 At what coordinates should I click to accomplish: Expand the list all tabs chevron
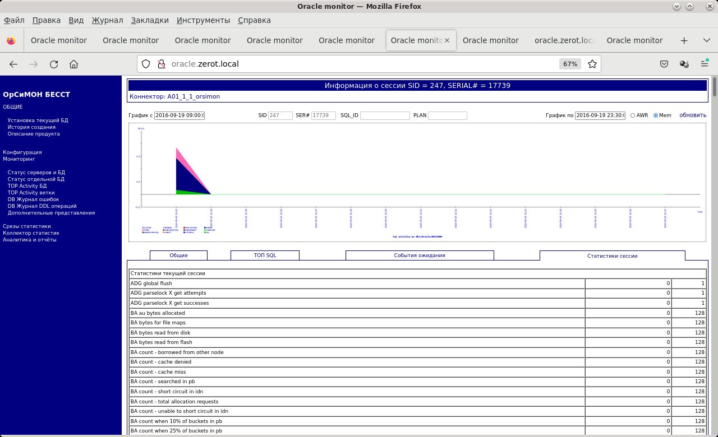coord(706,40)
